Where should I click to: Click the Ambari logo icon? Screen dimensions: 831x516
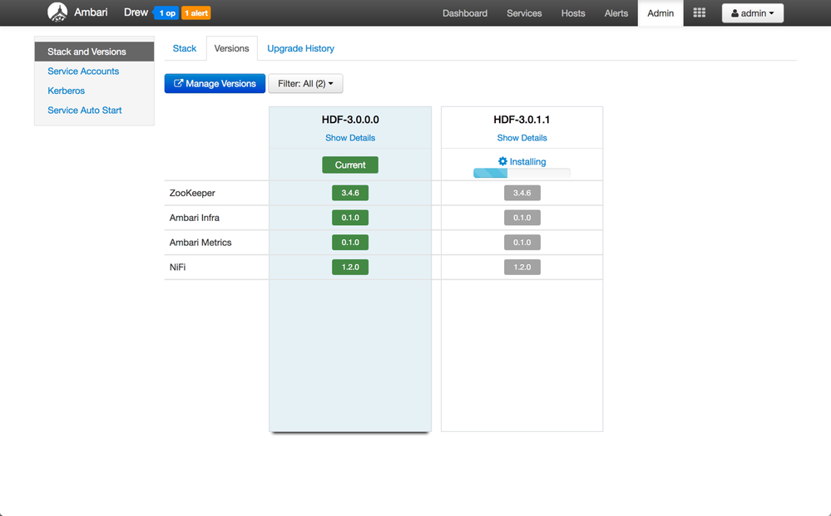57,12
